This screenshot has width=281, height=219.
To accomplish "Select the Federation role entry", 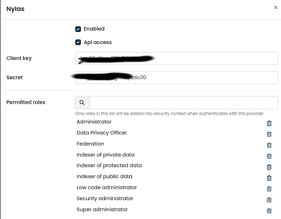I will (90, 144).
